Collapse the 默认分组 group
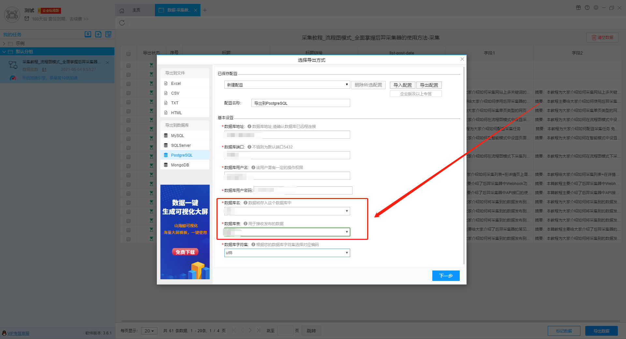The height and width of the screenshot is (339, 626). pyautogui.click(x=4, y=52)
